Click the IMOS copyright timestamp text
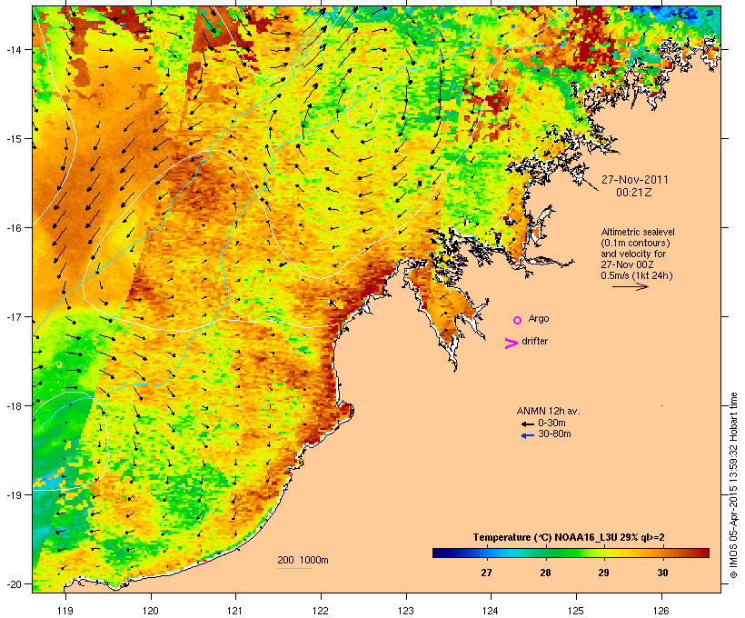 (733, 486)
